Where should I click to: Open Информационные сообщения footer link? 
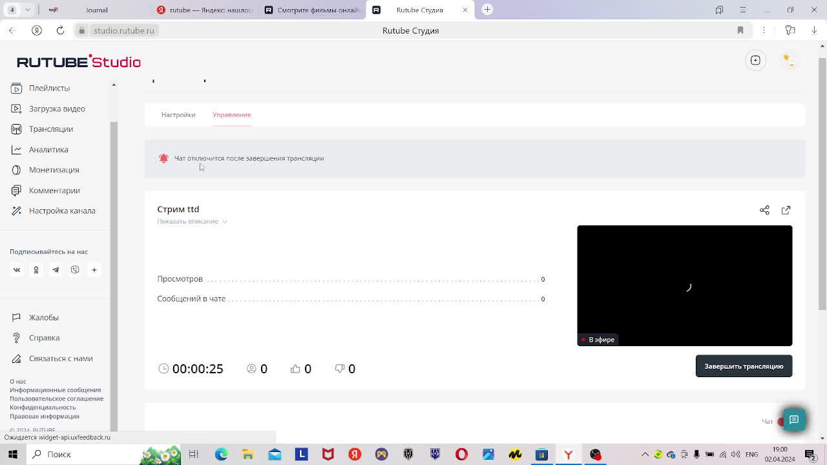[55, 390]
